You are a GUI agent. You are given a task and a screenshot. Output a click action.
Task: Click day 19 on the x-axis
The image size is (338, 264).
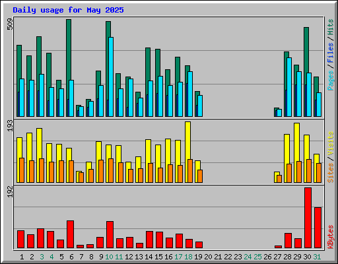pos(198,257)
